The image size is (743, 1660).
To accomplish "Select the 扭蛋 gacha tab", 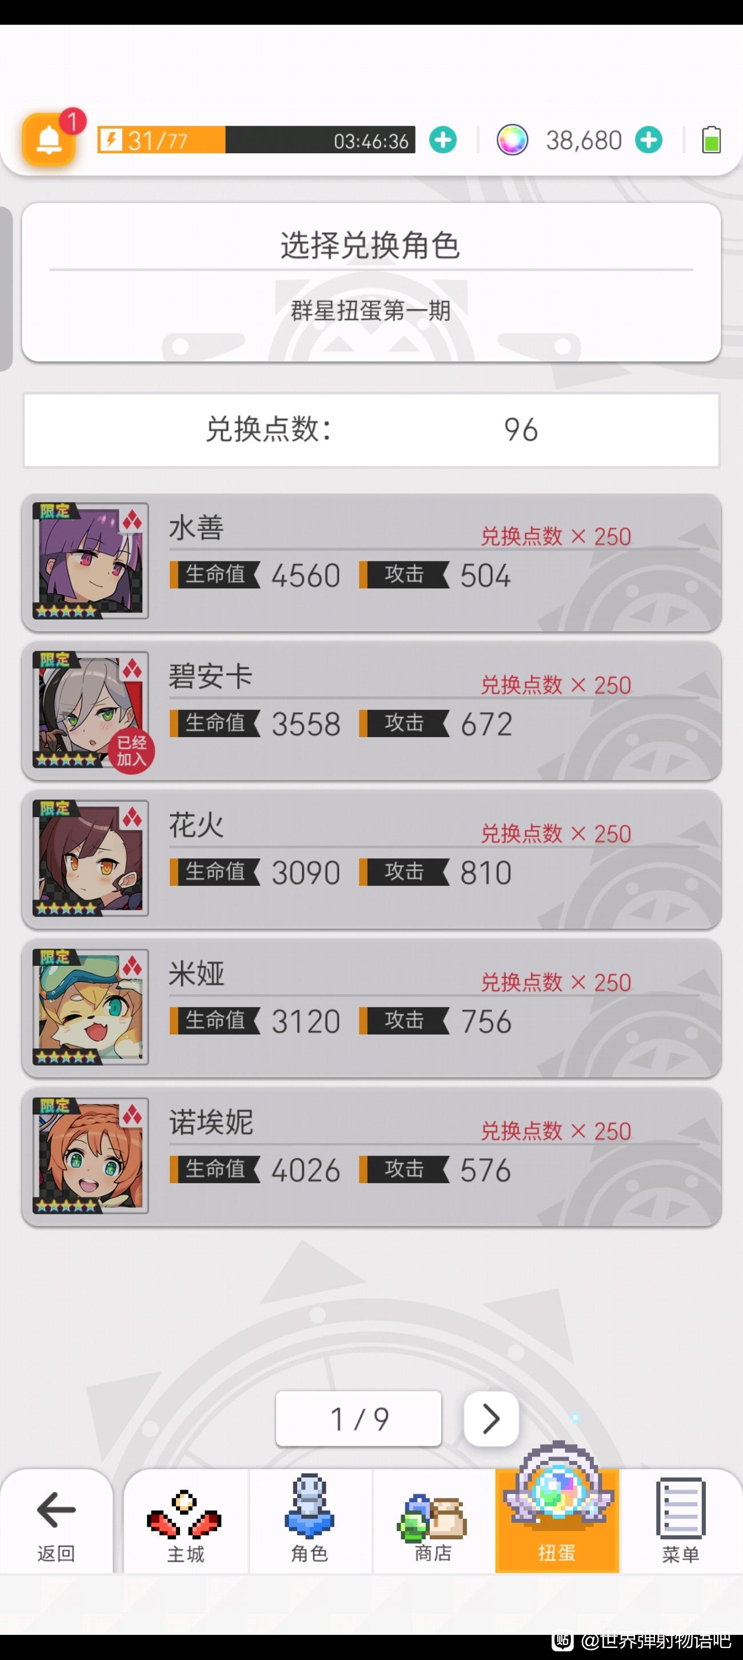I will [x=557, y=1521].
